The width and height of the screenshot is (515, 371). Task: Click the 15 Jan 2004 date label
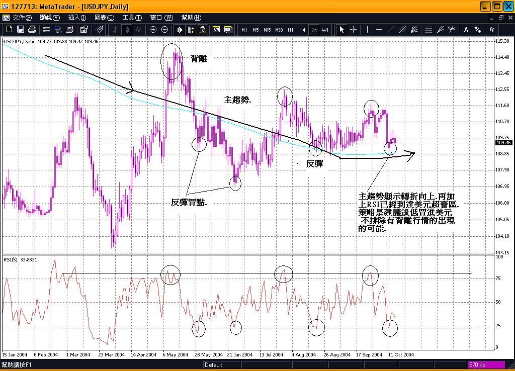coord(15,354)
